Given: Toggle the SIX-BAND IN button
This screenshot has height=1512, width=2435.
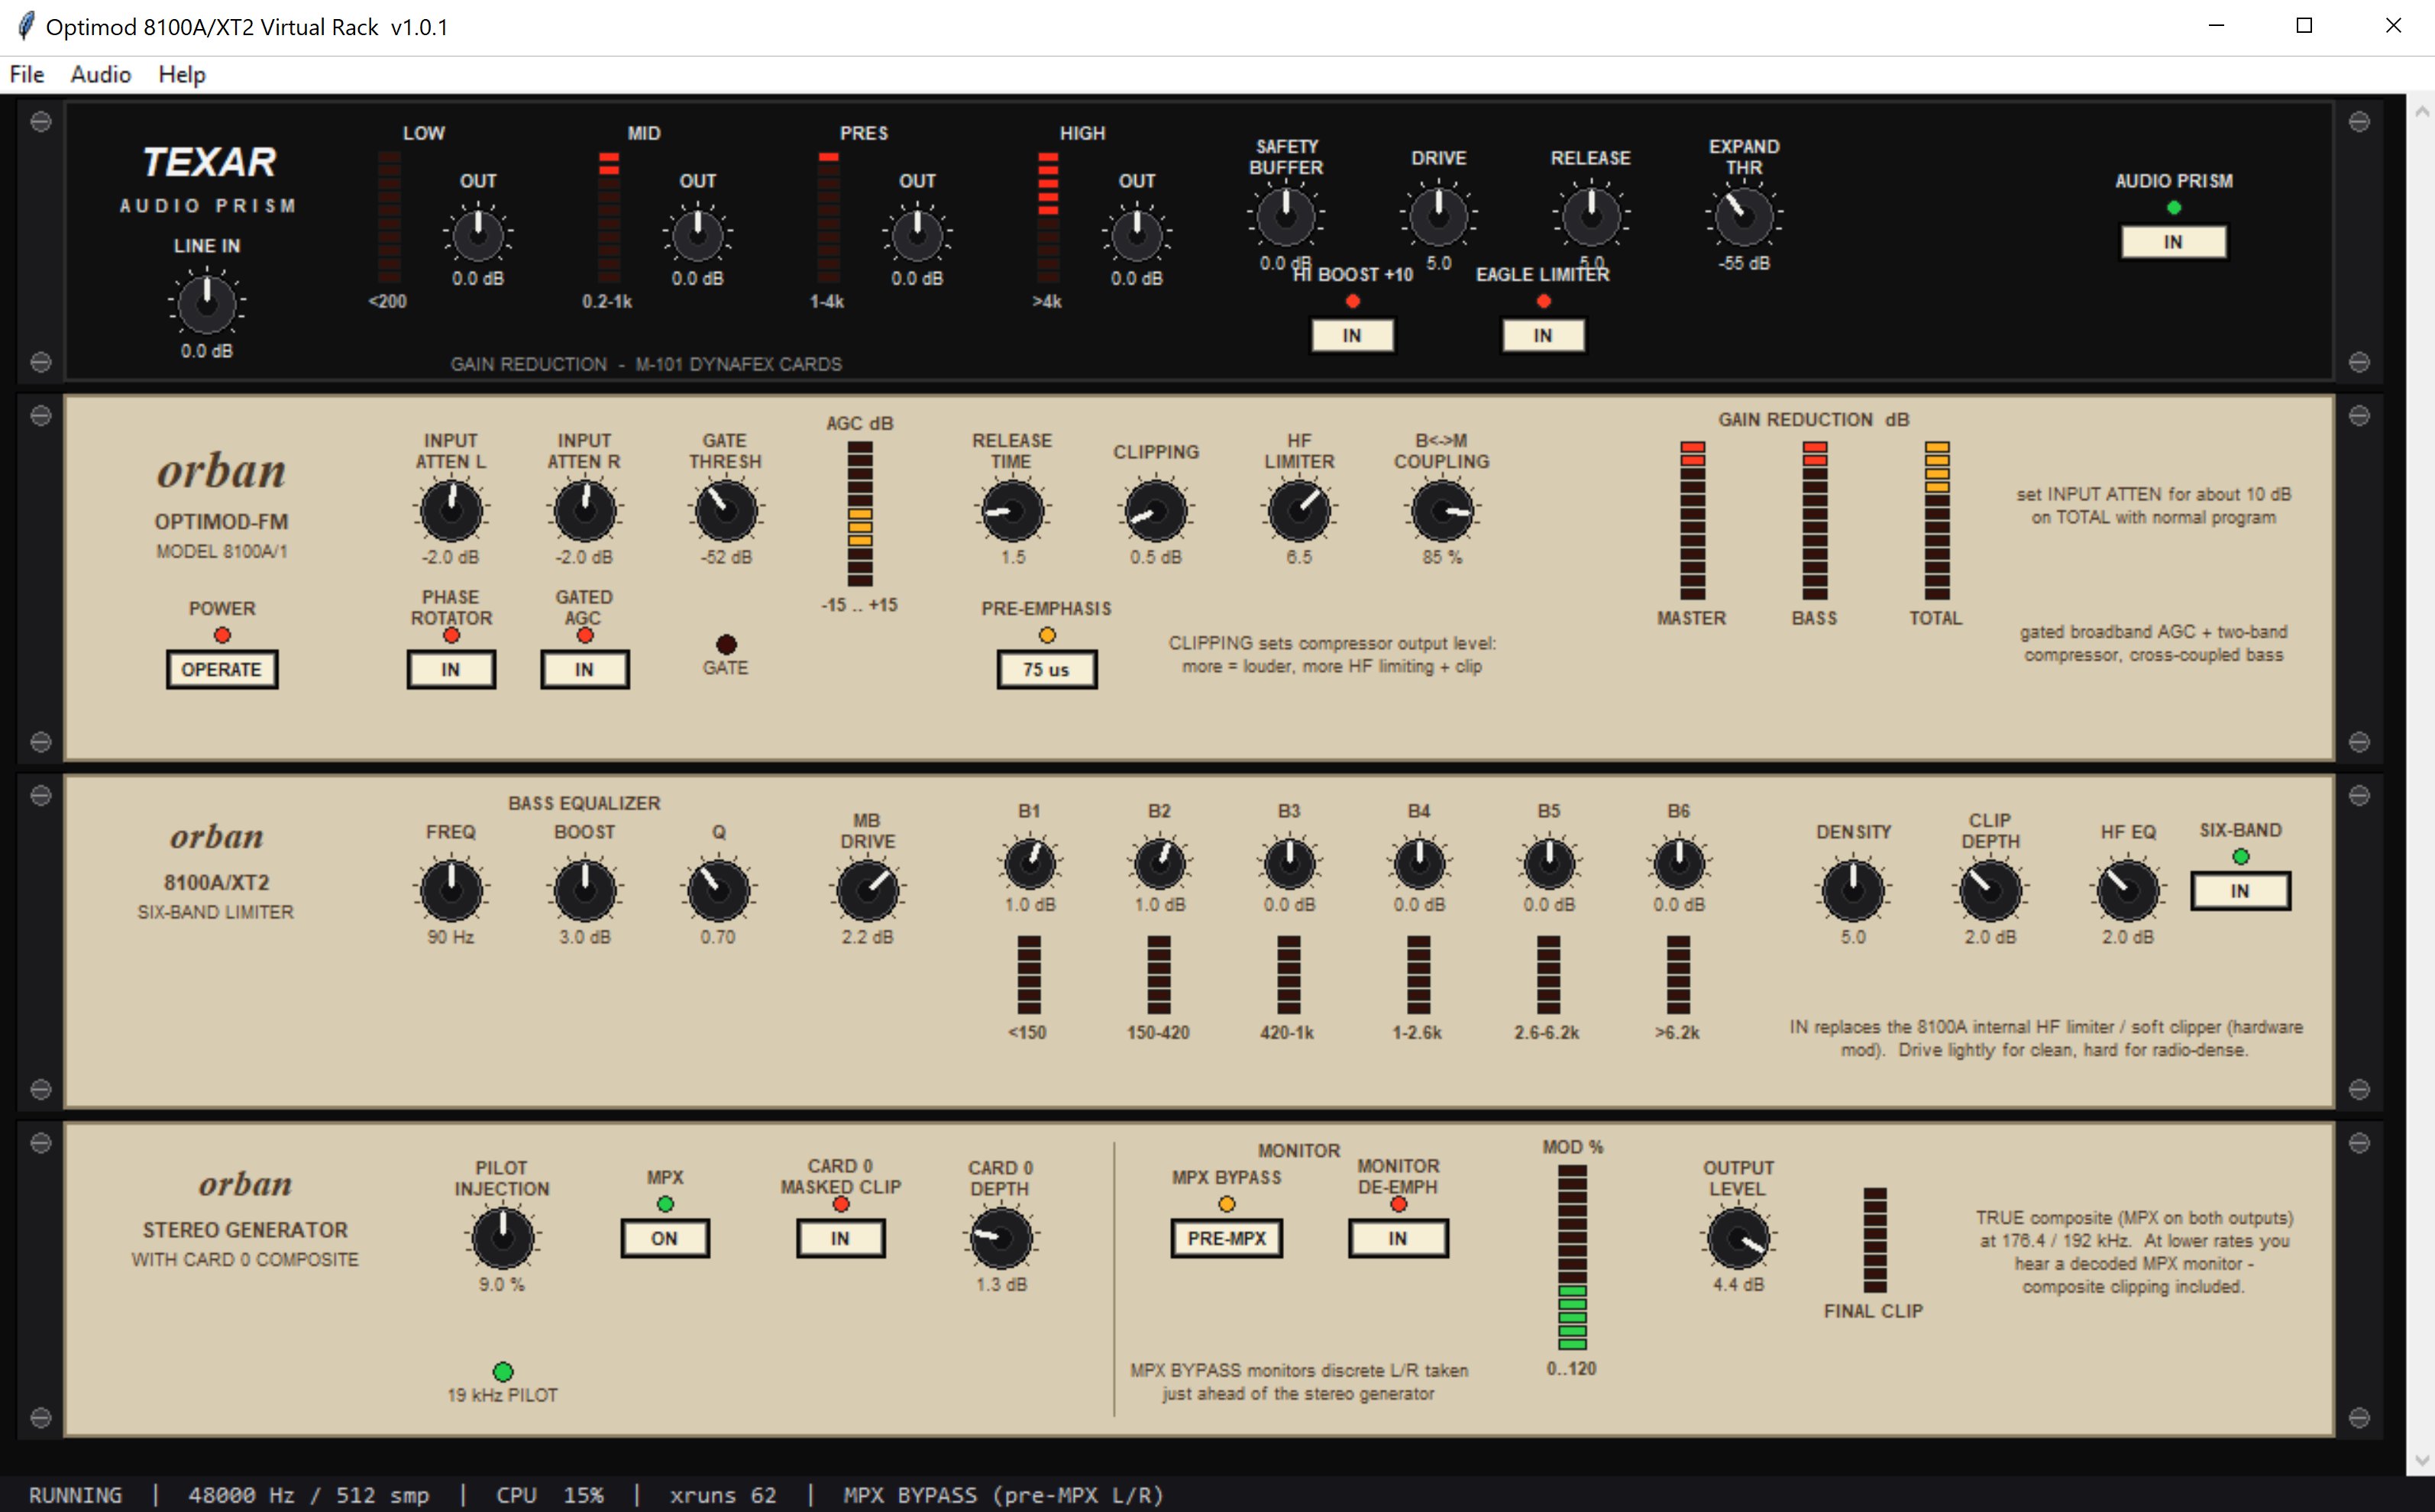Looking at the screenshot, I should tap(2241, 891).
